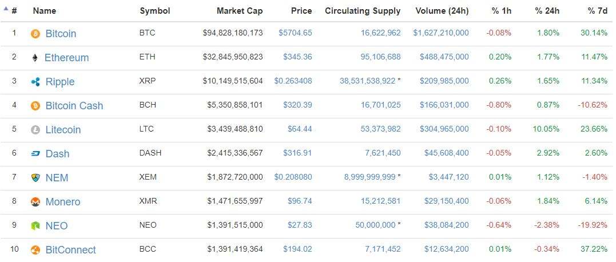The image size is (616, 262).
Task: Open the Ethereum name link
Action: pyautogui.click(x=67, y=58)
